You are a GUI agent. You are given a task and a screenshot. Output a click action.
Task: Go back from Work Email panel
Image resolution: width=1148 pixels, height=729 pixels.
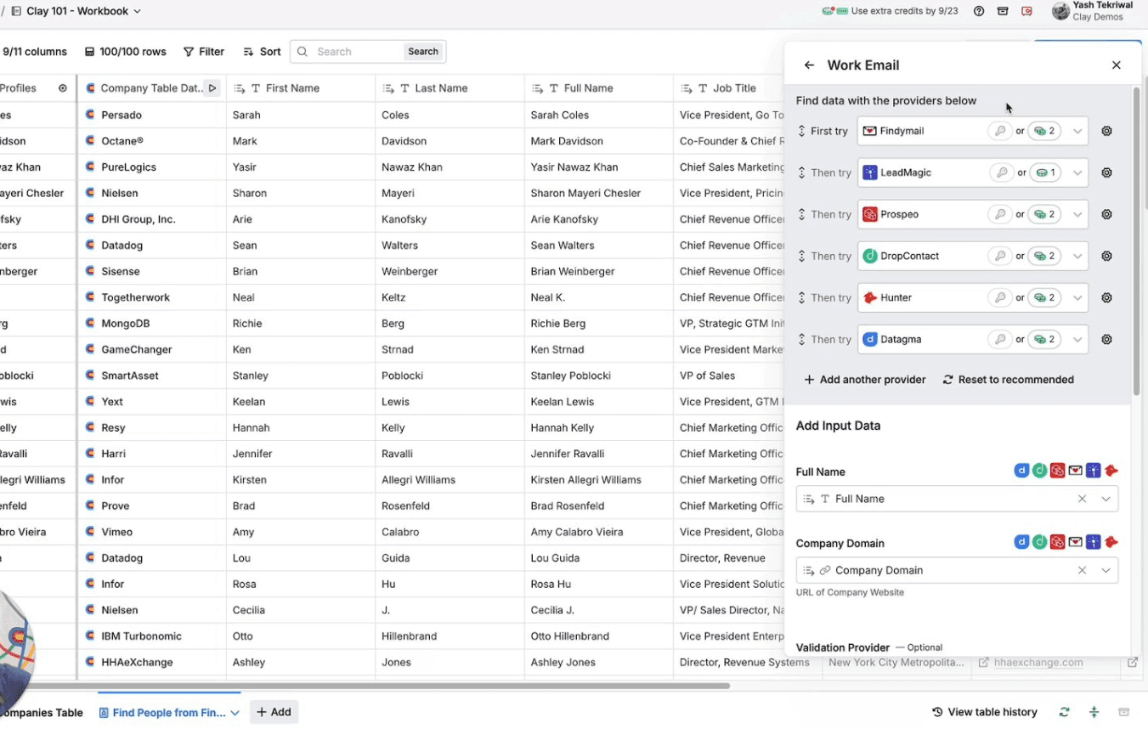point(809,65)
